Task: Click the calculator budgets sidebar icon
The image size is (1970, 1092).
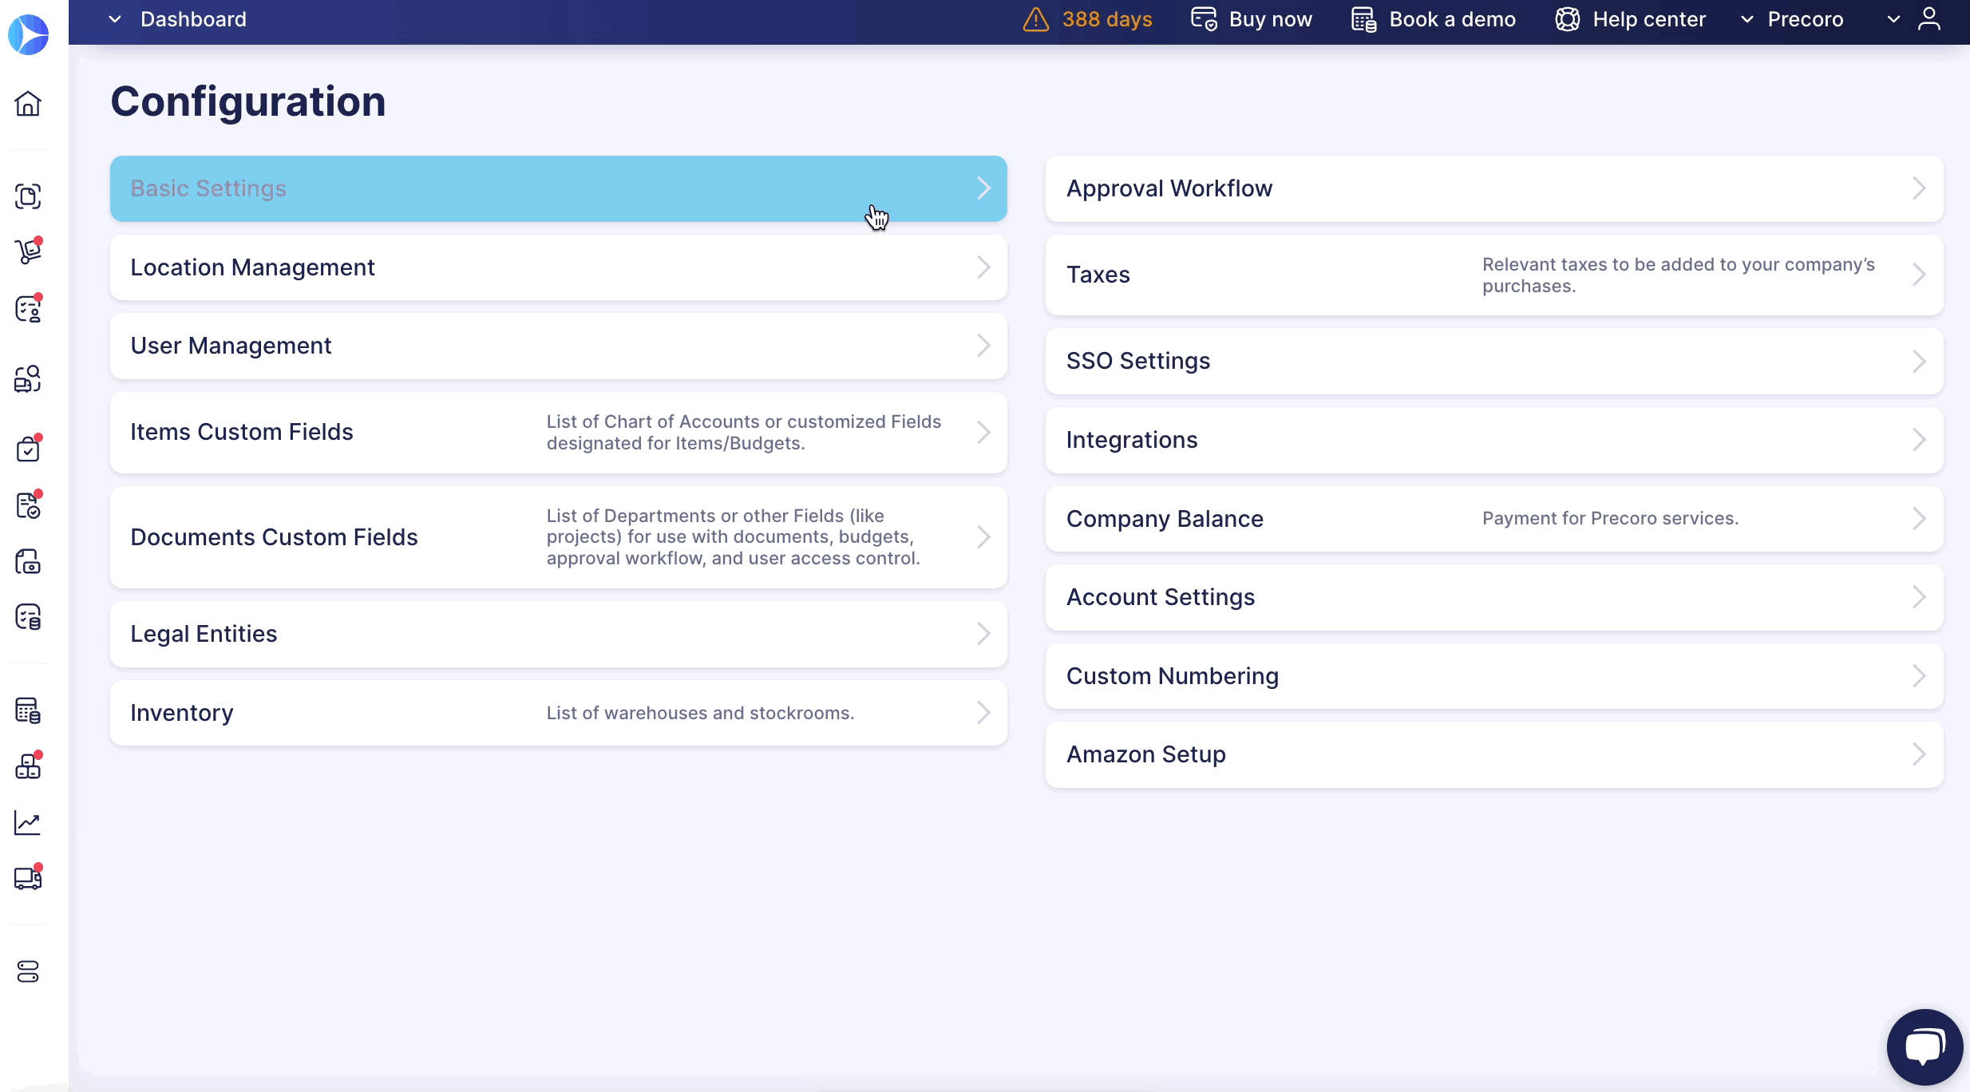Action: pos(28,710)
